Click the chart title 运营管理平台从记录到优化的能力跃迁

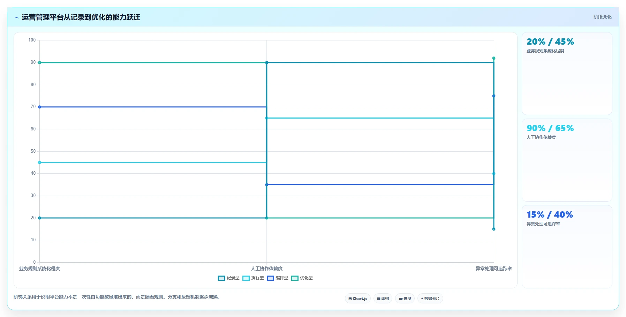81,17
